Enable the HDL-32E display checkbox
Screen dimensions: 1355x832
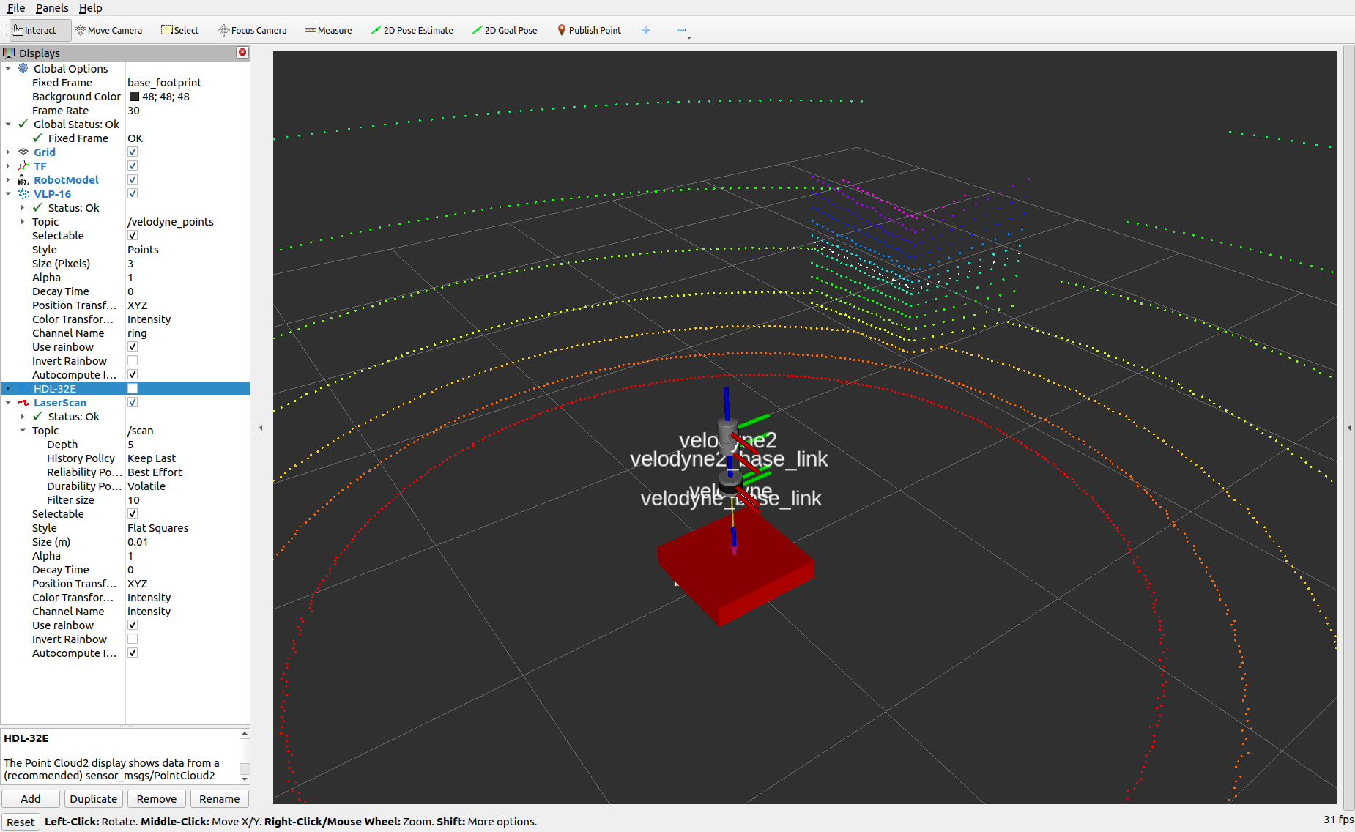pyautogui.click(x=133, y=388)
